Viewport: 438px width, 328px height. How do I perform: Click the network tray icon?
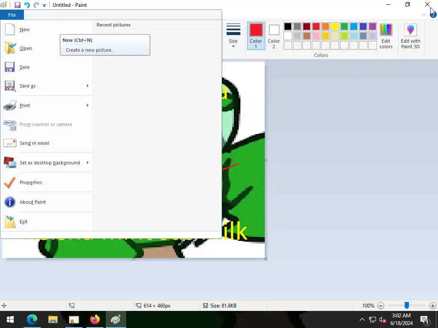coord(373,319)
